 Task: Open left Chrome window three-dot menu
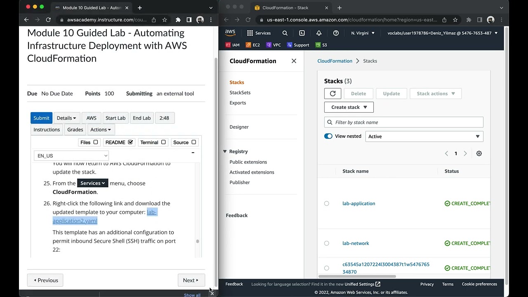[x=211, y=20]
